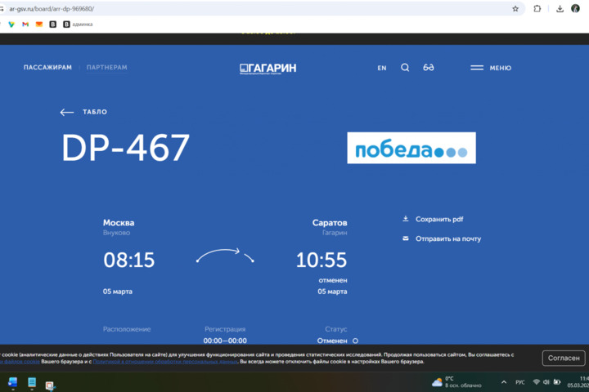Open accessibility glasses icon for visually impaired
Viewport: 589px width, 392px height.
pyautogui.click(x=429, y=68)
